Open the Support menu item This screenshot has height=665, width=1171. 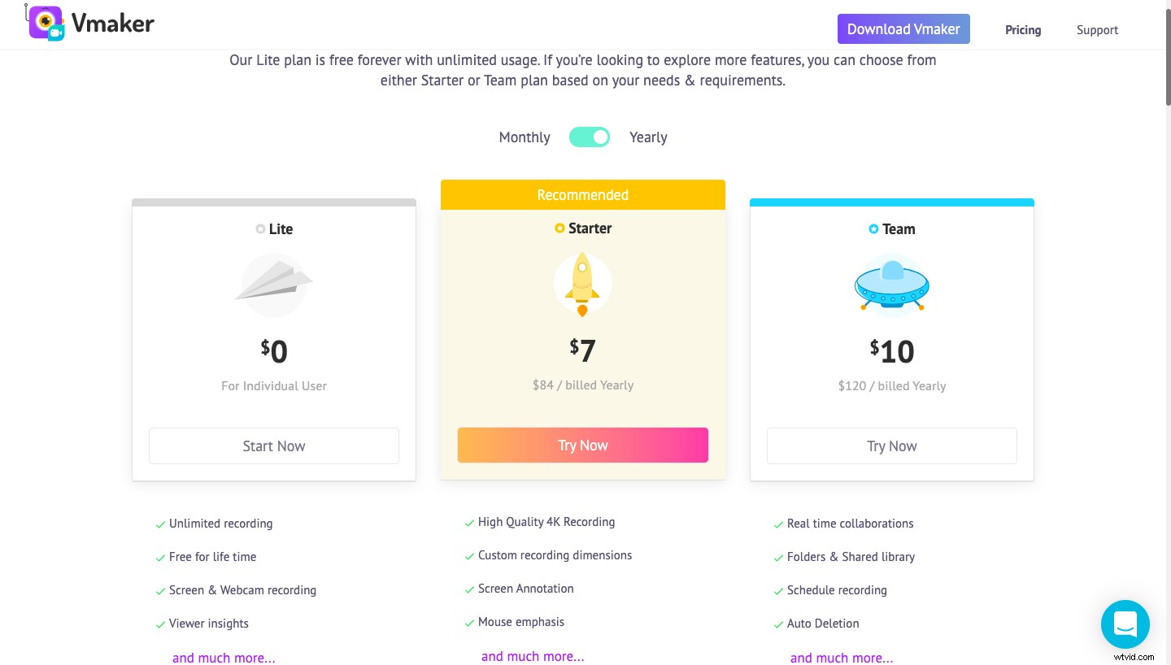tap(1097, 29)
